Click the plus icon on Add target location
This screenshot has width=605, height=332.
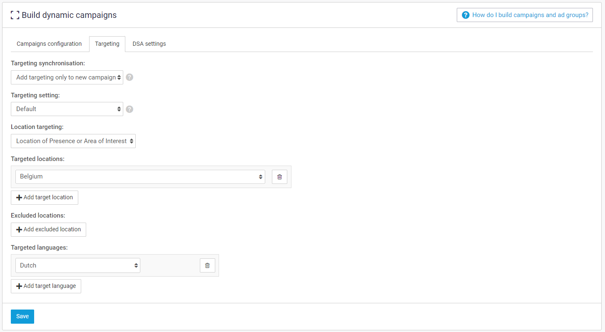click(19, 198)
